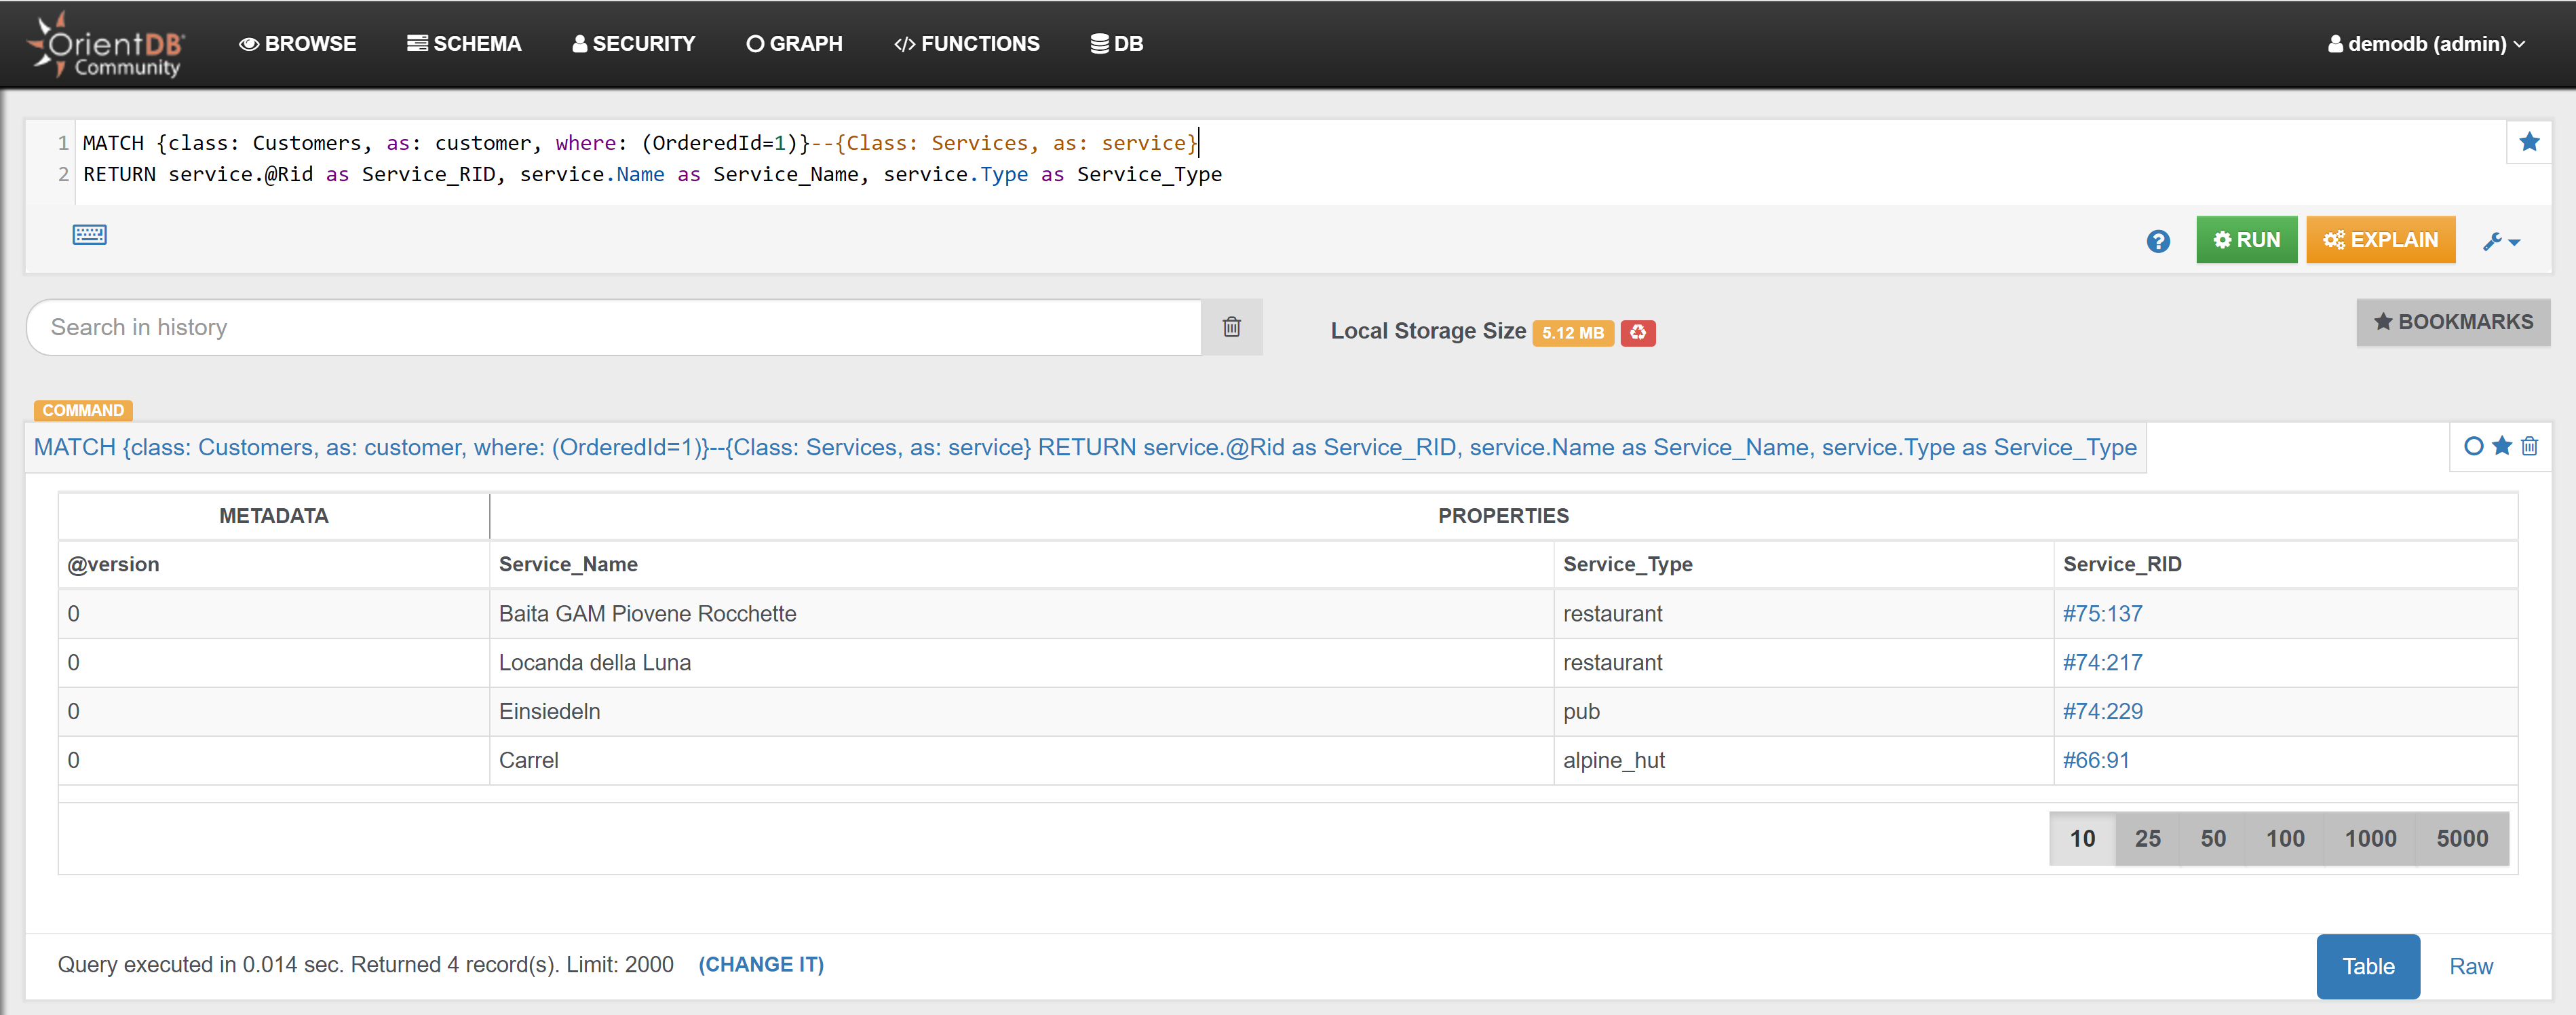Set page size to 25 rows
2576x1015 pixels.
(x=2147, y=838)
